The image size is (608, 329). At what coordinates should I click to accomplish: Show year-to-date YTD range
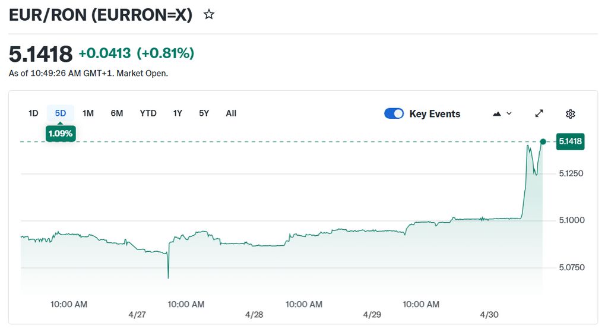[148, 113]
